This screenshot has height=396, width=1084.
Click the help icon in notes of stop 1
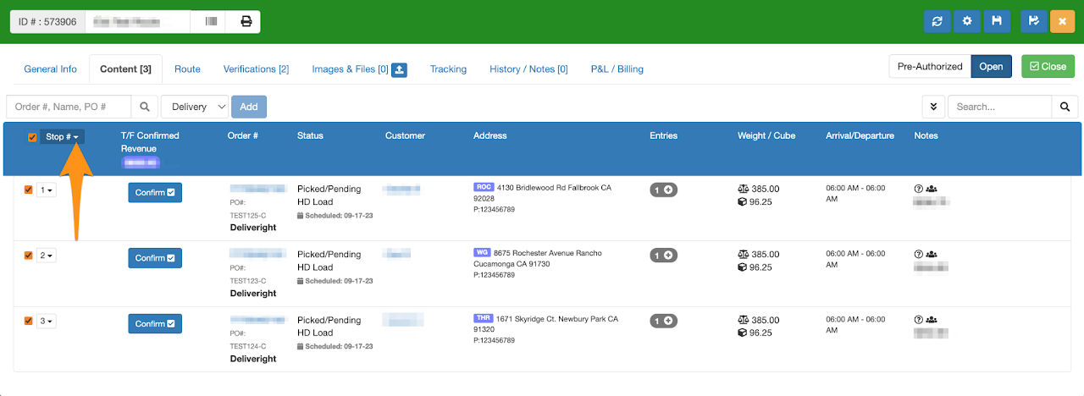click(x=918, y=188)
